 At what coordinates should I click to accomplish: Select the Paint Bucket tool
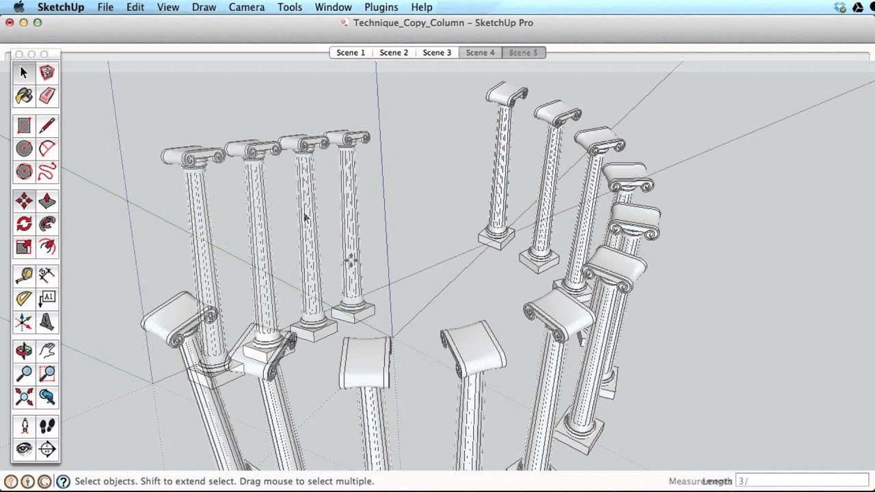pos(24,96)
